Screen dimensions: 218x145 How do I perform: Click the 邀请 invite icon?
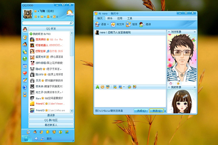click(142, 24)
